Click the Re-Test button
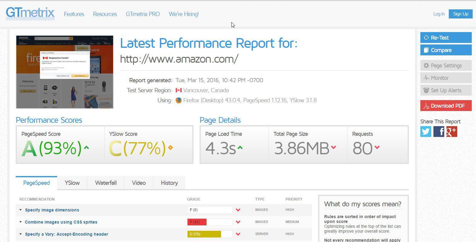 [446, 38]
